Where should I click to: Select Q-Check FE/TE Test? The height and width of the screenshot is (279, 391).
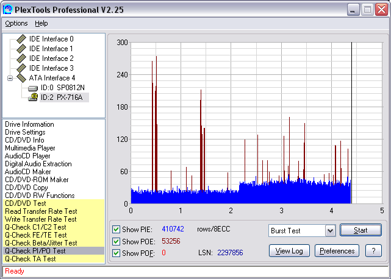[x=54, y=235]
